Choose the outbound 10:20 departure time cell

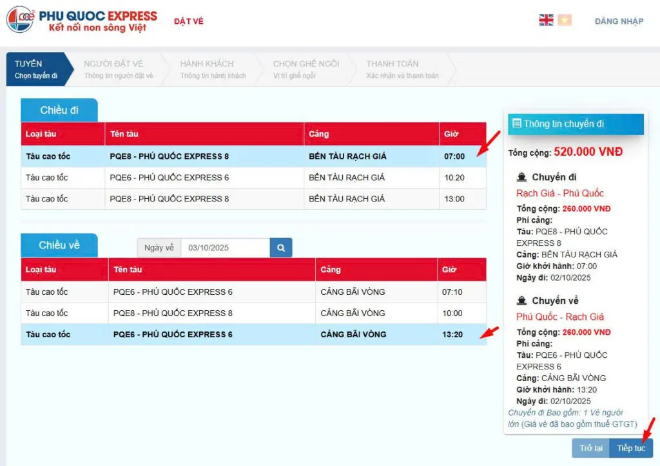tap(463, 177)
